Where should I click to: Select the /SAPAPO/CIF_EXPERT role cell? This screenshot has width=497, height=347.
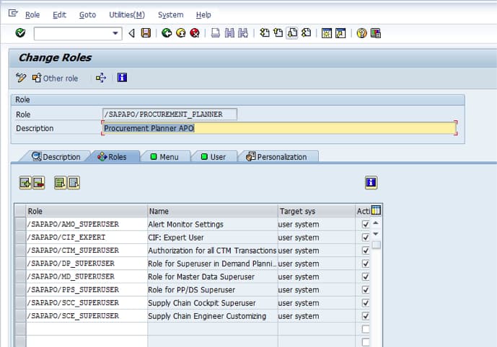(x=87, y=238)
